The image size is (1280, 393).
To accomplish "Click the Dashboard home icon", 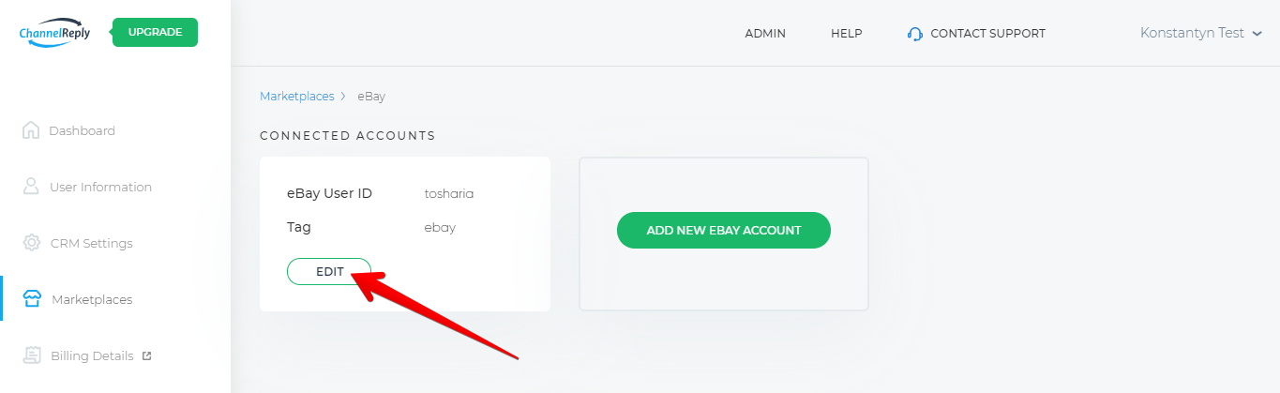I will (x=31, y=130).
